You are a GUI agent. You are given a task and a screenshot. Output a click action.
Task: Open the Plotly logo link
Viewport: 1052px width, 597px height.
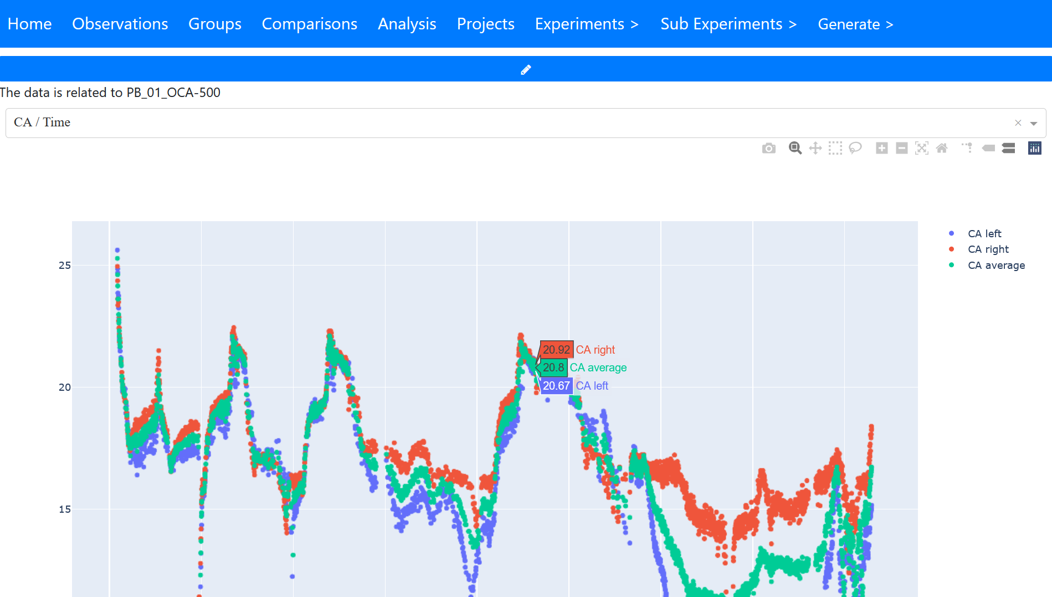tap(1035, 148)
